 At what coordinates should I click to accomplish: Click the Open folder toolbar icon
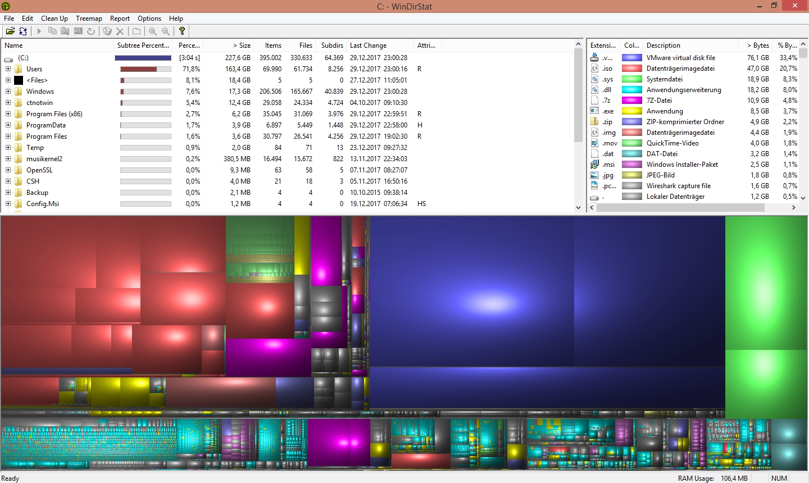point(10,31)
